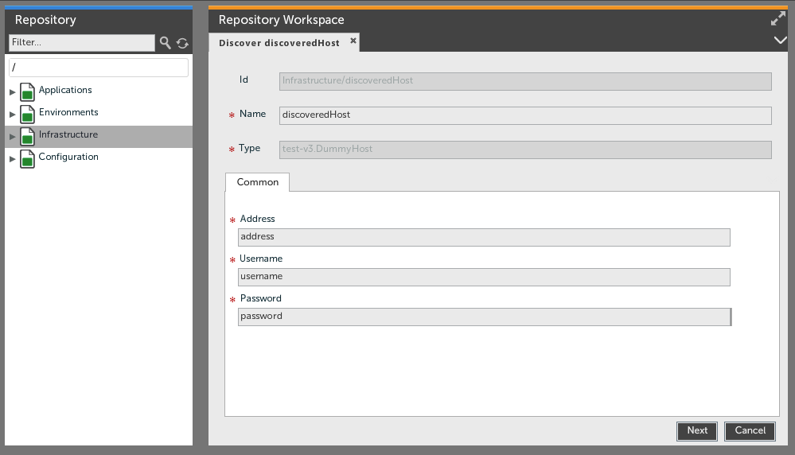Click the Applications node icon
The width and height of the screenshot is (795, 455).
[28, 91]
